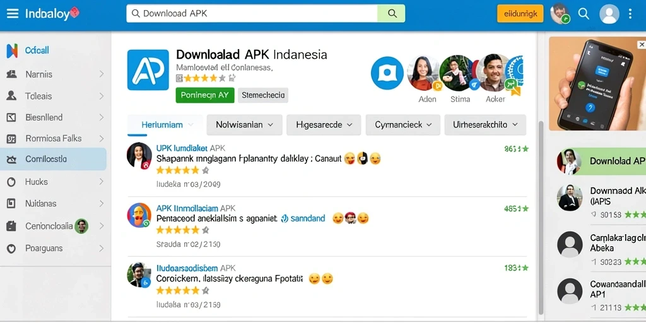Image resolution: width=646 pixels, height=323 pixels.
Task: Click the Tdleais person icon
Action: pos(11,96)
